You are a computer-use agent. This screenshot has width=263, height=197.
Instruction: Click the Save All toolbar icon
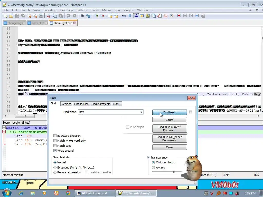23,16
